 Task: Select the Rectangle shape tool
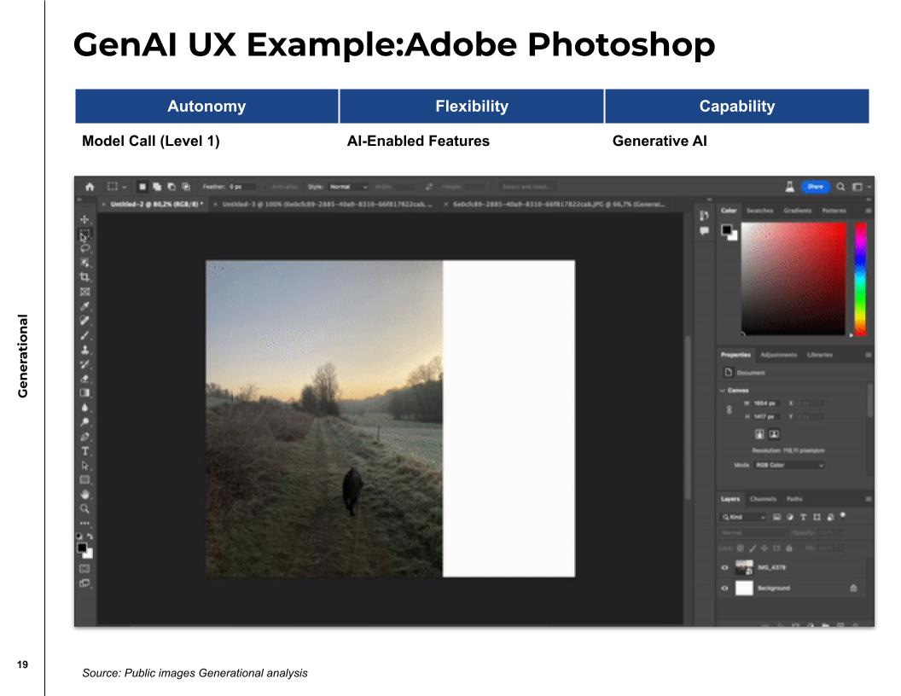(x=84, y=479)
